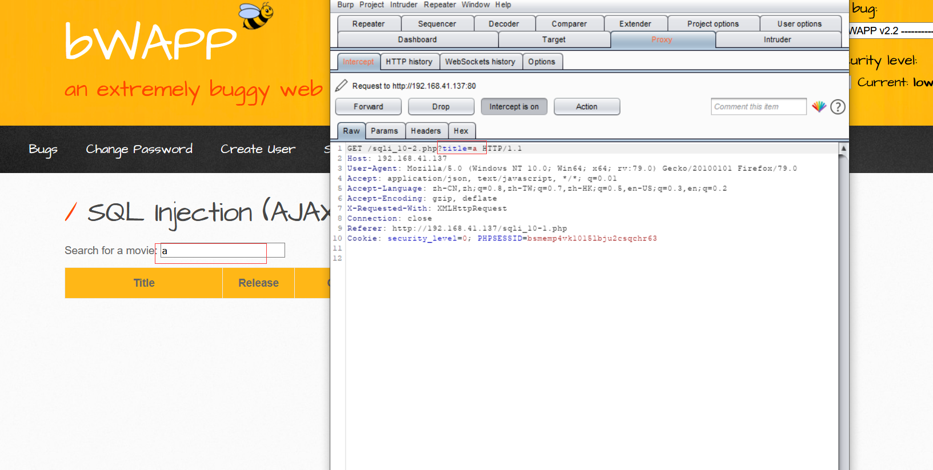Open the proxy Options sub-tab
This screenshot has width=933, height=470.
(x=542, y=62)
